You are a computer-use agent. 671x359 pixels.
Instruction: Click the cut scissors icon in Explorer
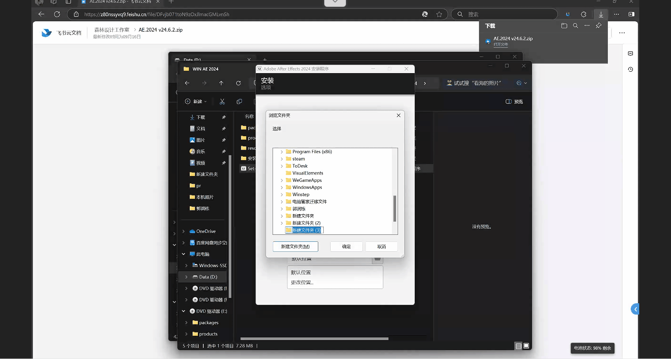click(222, 101)
